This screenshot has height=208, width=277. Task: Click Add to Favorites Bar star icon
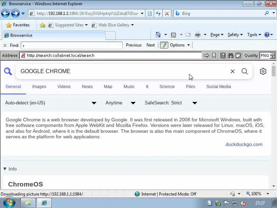coord(43,25)
